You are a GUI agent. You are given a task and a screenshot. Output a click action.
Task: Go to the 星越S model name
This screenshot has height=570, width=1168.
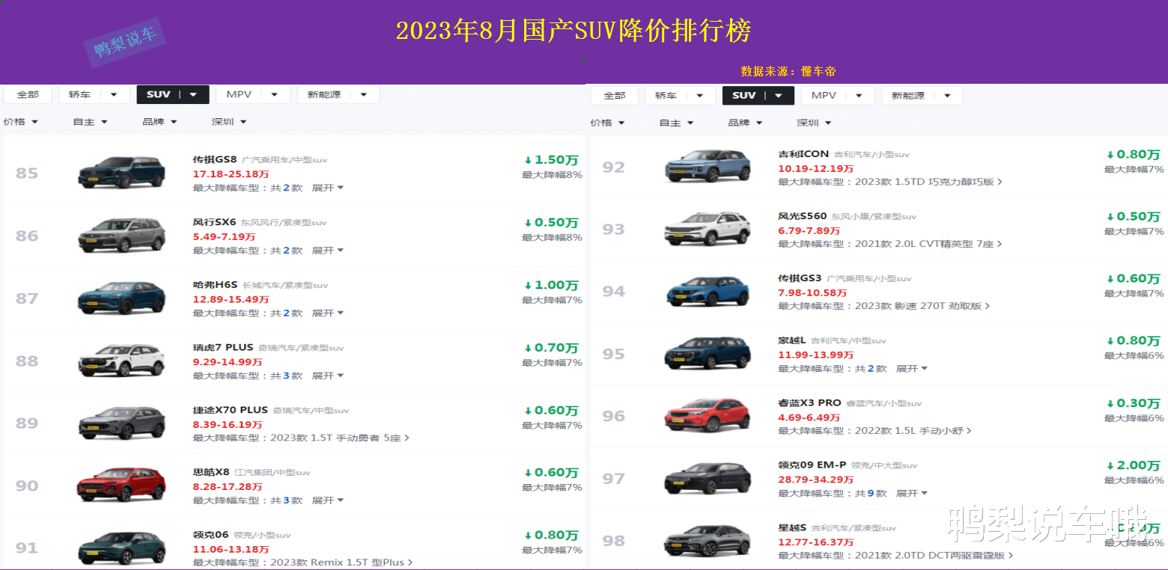click(792, 528)
